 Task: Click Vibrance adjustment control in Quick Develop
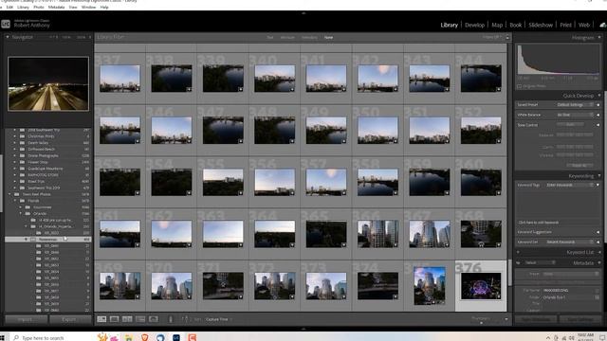click(575, 155)
